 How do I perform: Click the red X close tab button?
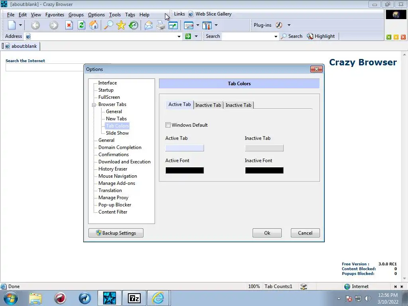403,37
